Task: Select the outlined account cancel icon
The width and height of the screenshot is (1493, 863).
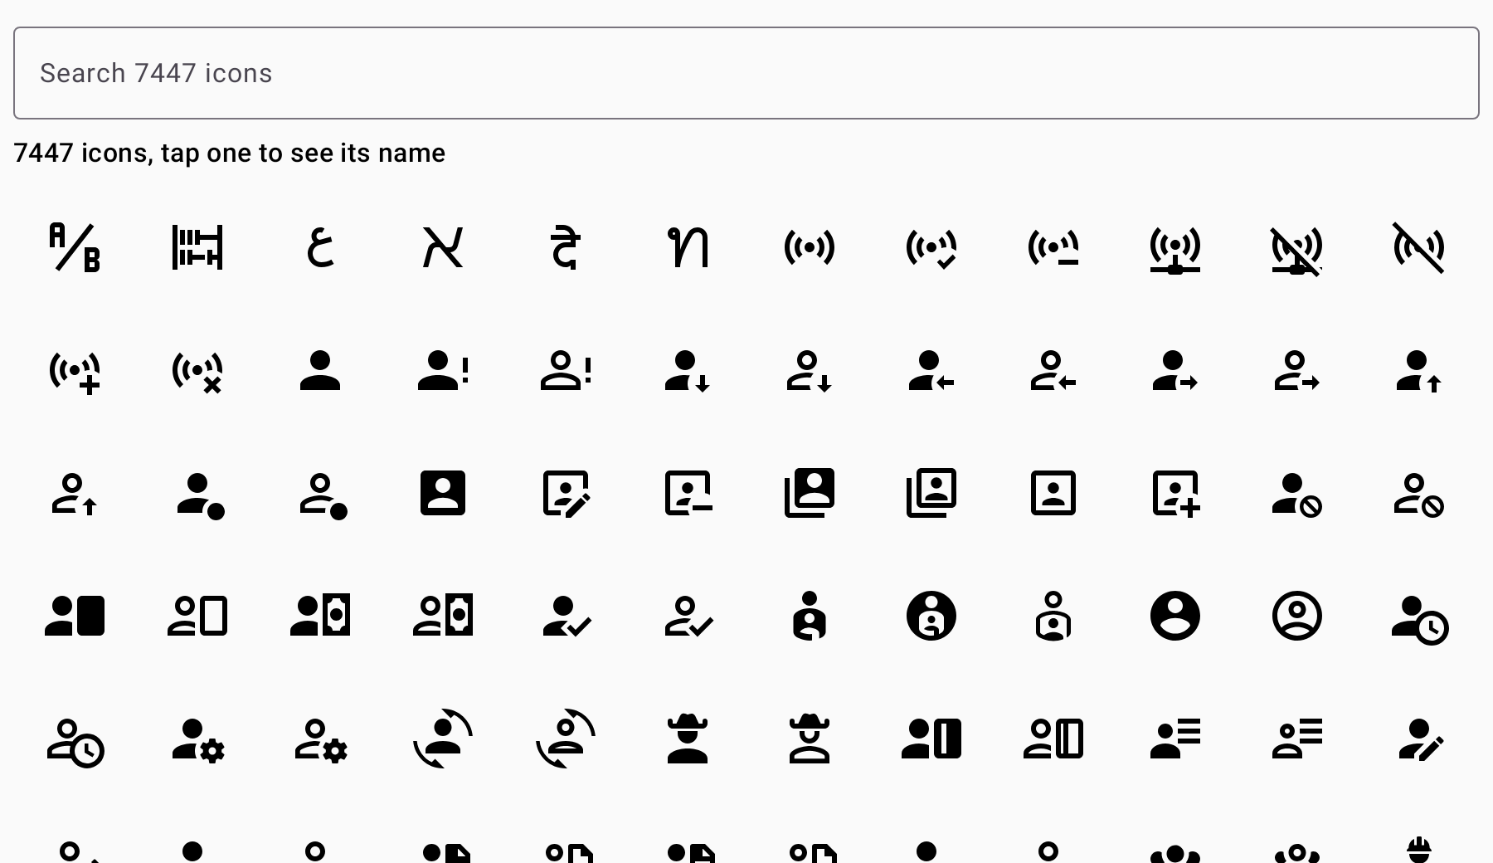Action: (1419, 495)
